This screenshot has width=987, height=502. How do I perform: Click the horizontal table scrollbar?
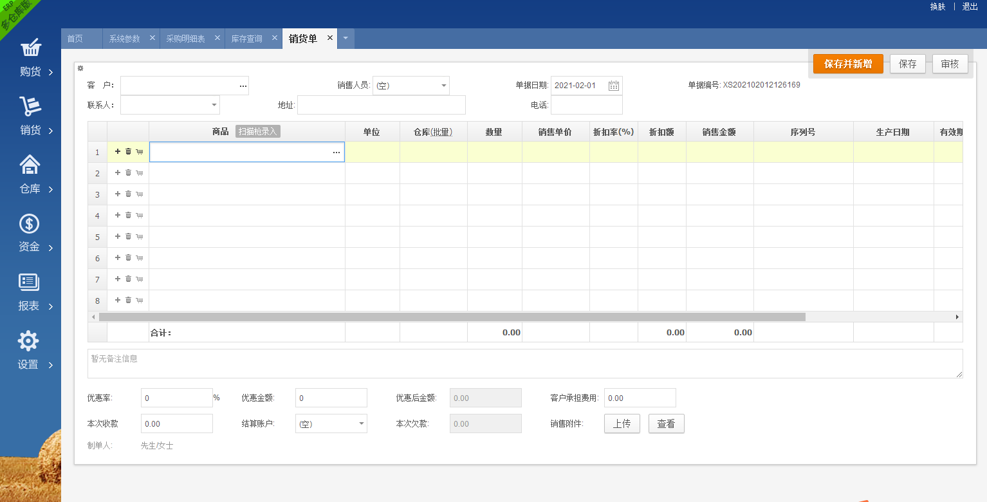(452, 317)
